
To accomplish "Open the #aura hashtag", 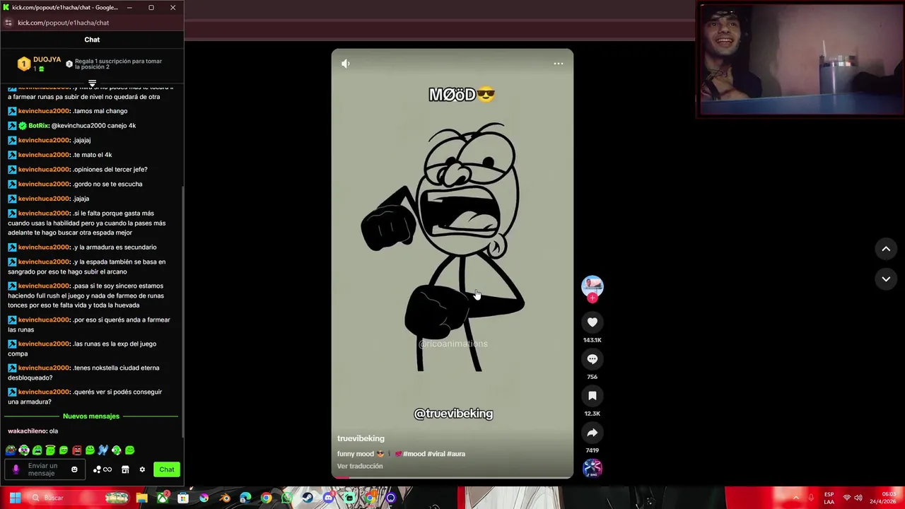I will [x=456, y=454].
